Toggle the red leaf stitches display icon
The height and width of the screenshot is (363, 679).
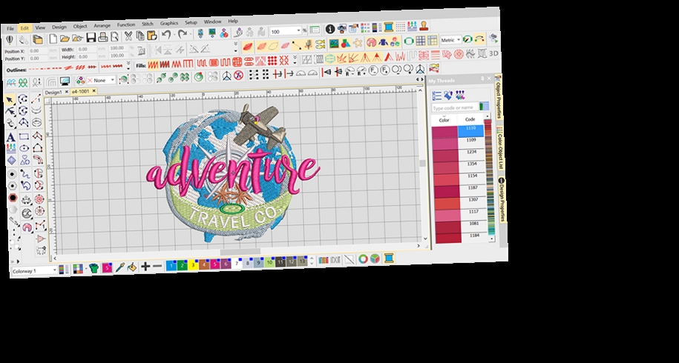[248, 46]
